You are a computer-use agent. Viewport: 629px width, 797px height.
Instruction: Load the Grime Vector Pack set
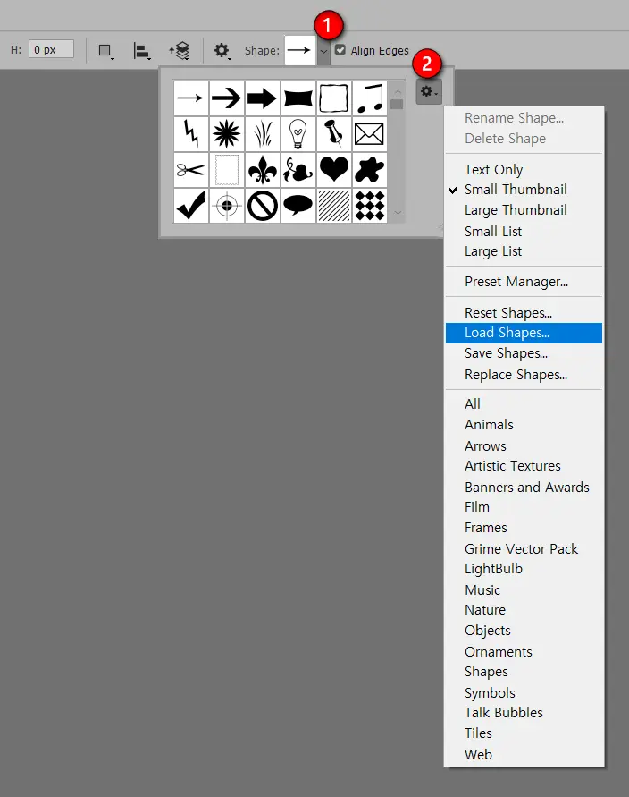point(524,549)
